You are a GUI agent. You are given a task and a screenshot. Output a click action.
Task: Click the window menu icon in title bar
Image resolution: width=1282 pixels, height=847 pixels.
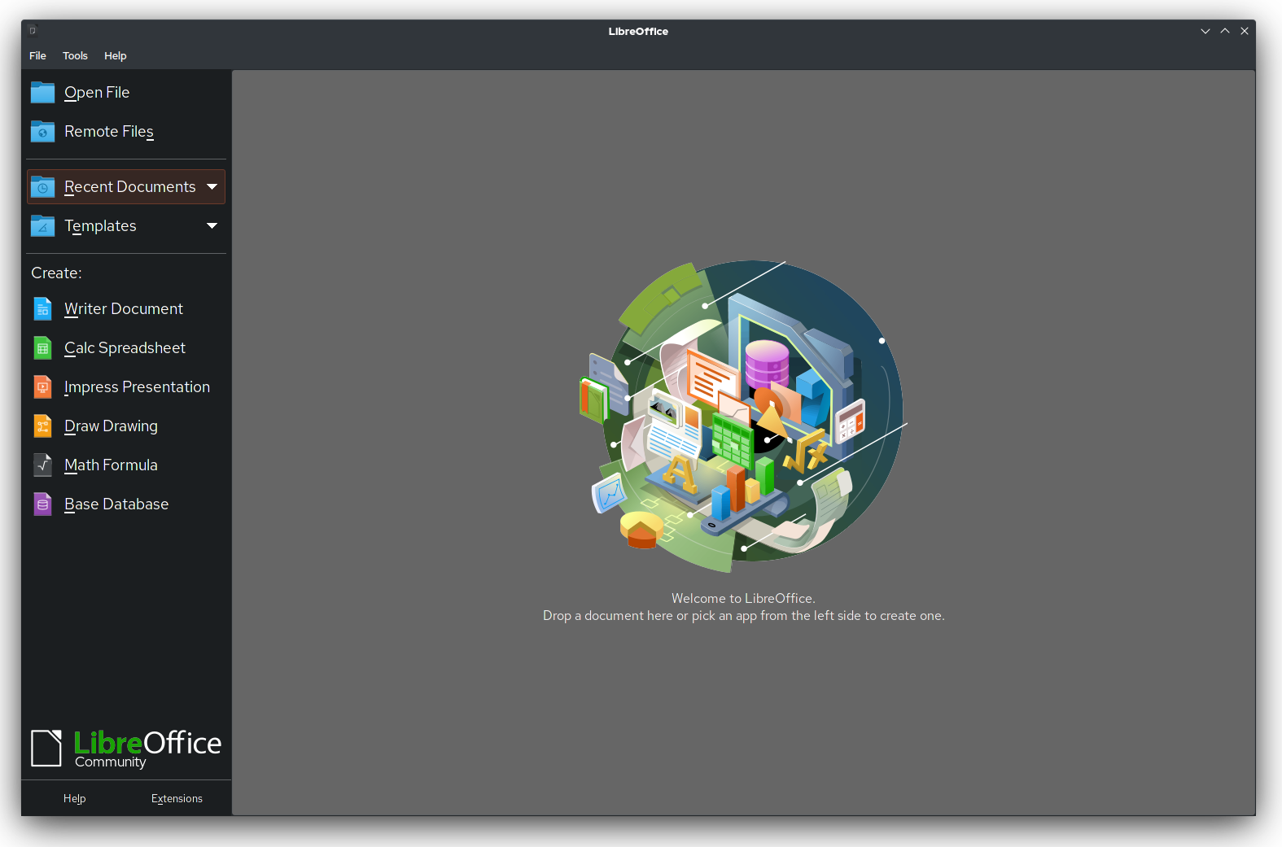pos(33,31)
